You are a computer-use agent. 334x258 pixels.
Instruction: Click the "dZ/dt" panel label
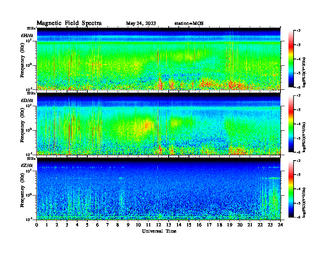tap(27, 166)
